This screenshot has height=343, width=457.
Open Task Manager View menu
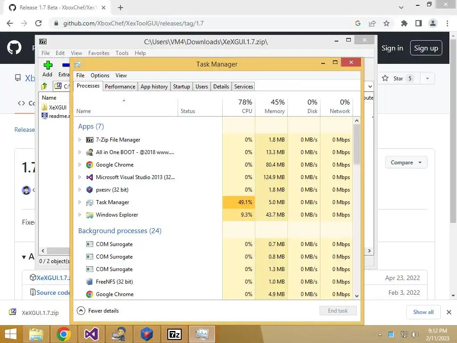coord(121,75)
